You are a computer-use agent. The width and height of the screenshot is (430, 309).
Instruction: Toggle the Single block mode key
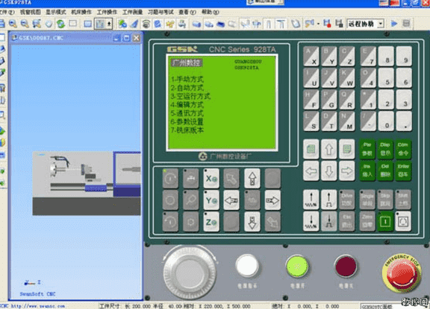click(x=367, y=200)
